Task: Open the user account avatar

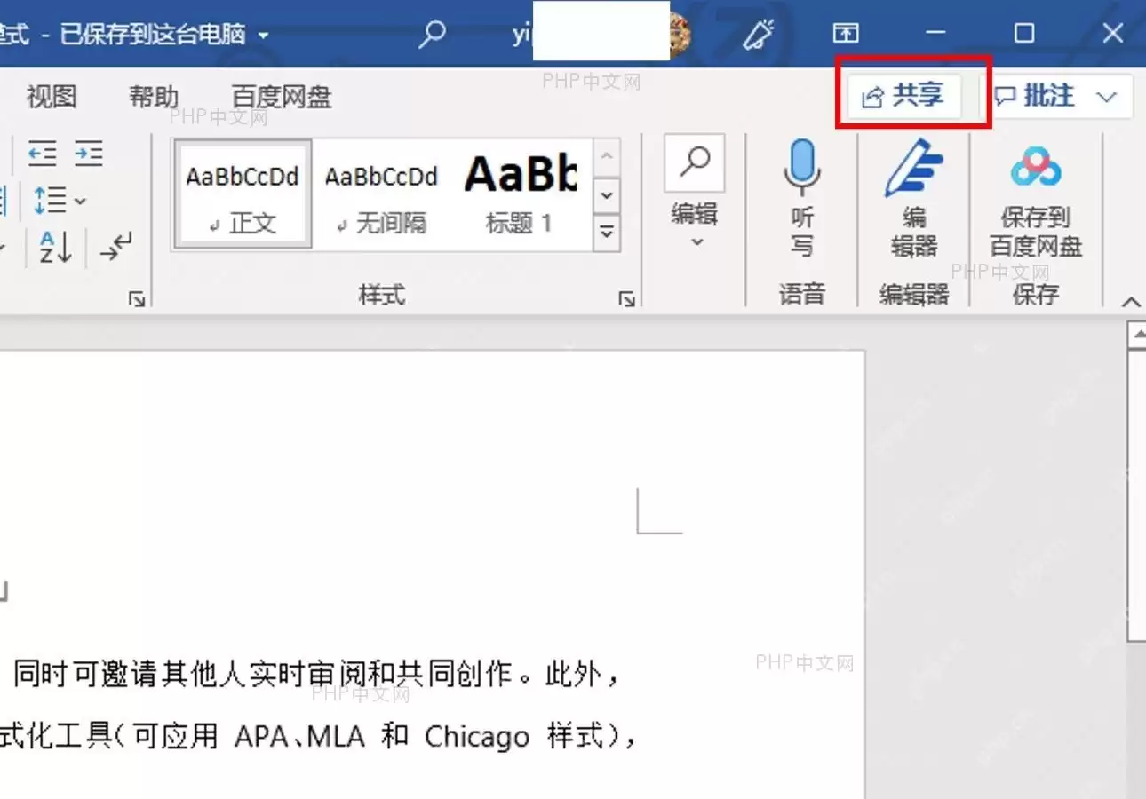Action: [680, 34]
